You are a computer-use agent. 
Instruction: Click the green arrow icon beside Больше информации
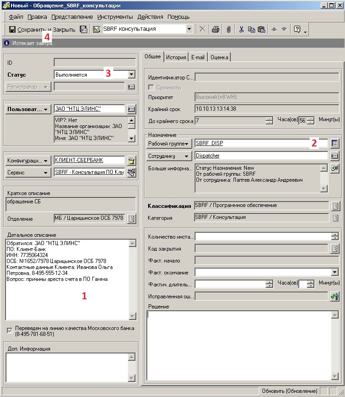pos(334,168)
